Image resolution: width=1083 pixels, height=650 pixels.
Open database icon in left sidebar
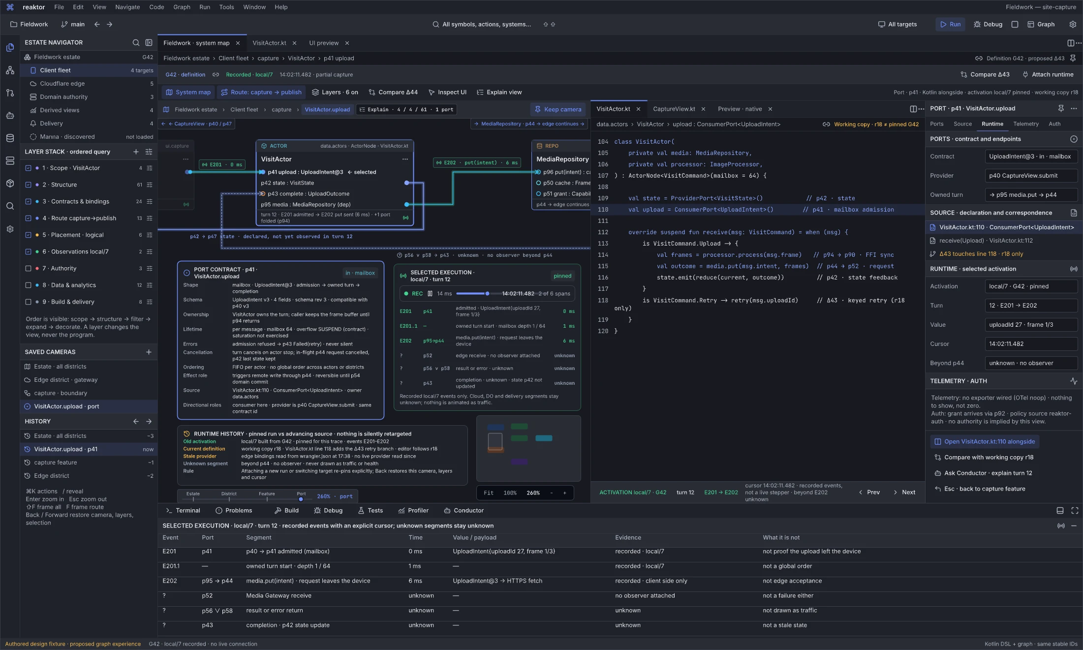[10, 138]
